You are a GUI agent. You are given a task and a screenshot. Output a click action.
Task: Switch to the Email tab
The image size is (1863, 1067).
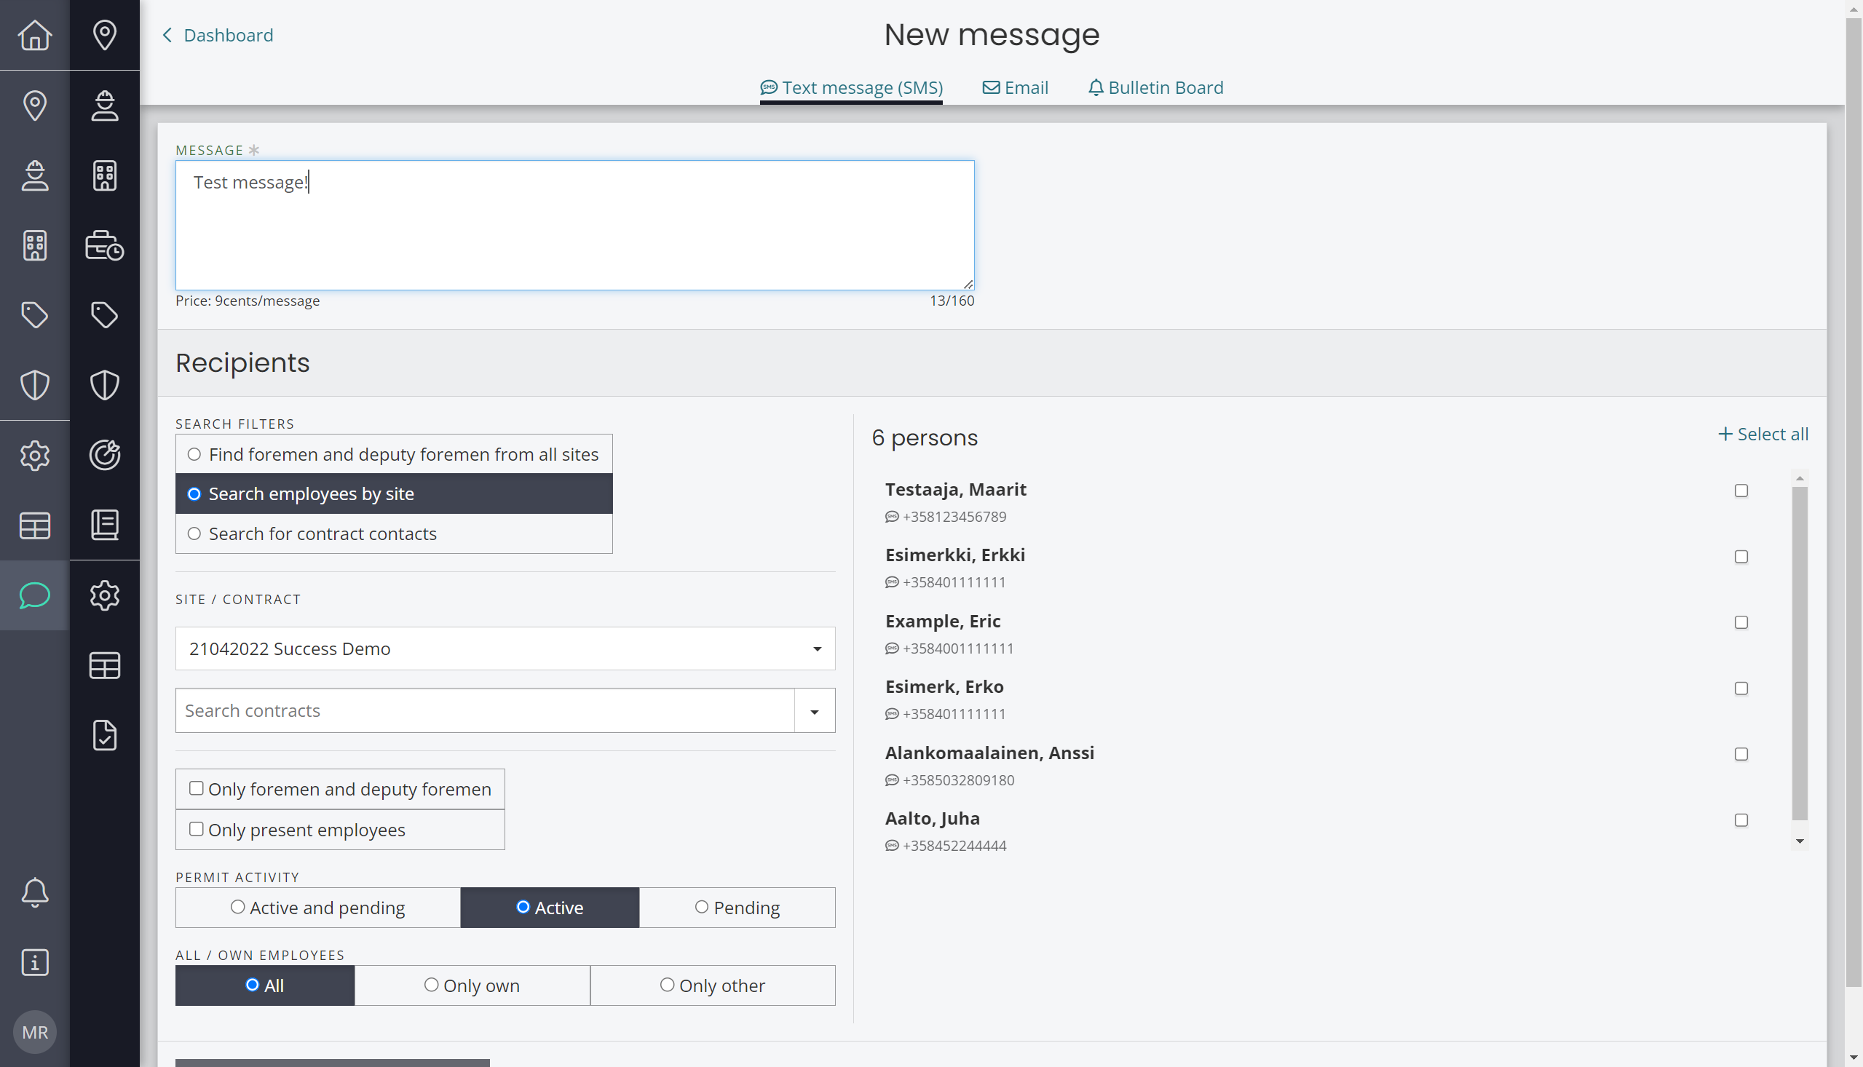1015,88
